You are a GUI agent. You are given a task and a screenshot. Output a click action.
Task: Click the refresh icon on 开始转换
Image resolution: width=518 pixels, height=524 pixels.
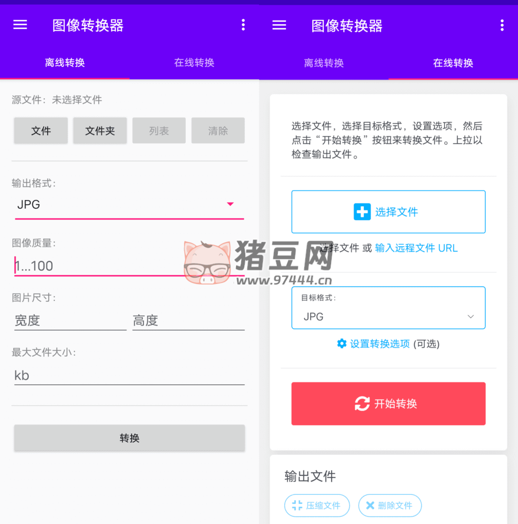pyautogui.click(x=362, y=404)
